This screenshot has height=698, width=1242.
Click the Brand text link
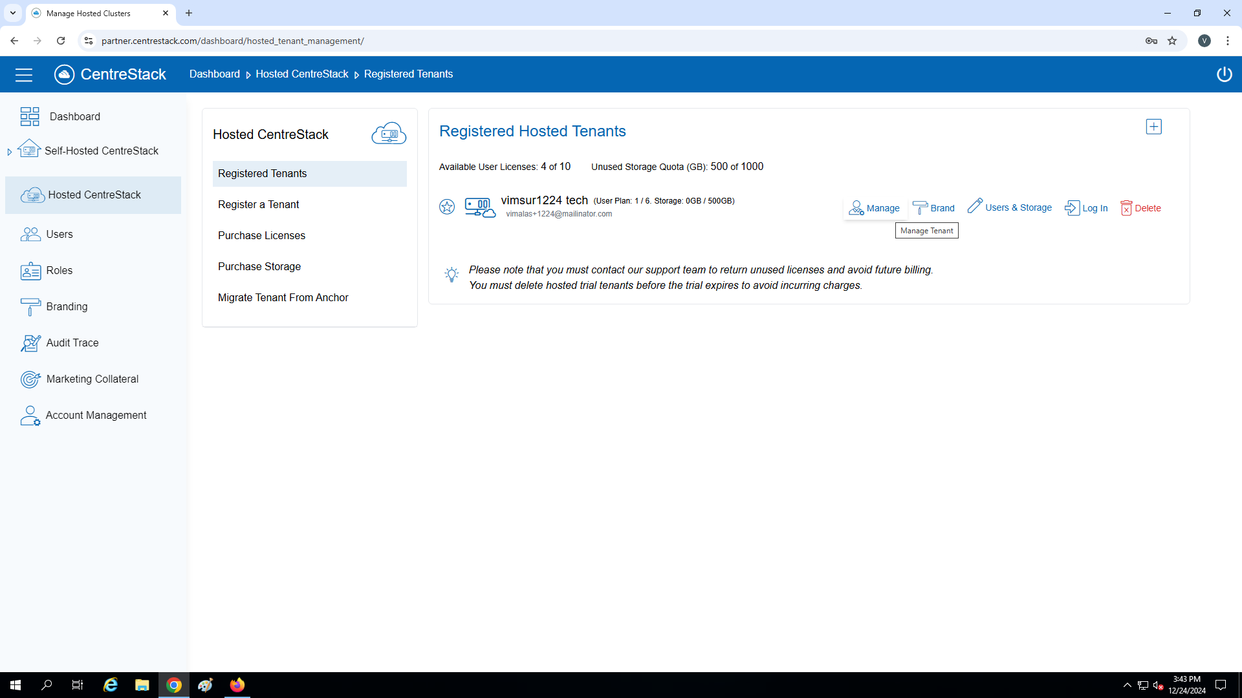942,208
